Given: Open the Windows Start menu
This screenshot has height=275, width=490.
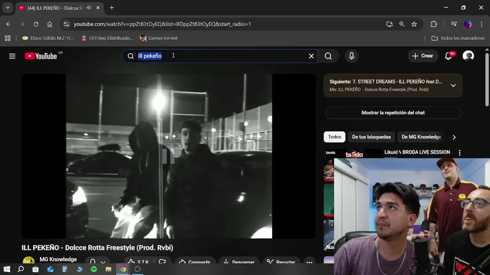Looking at the screenshot, I should (x=7, y=269).
